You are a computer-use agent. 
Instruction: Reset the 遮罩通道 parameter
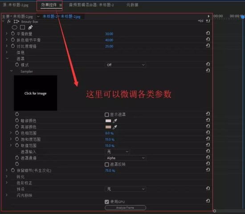pyautogui.click(x=208, y=157)
